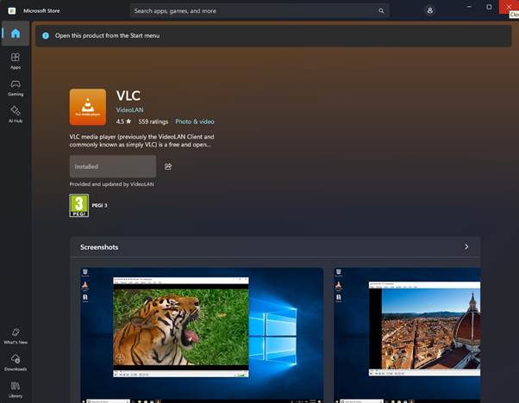Open VideoLAN publisher link
This screenshot has height=403, width=519.
(129, 109)
